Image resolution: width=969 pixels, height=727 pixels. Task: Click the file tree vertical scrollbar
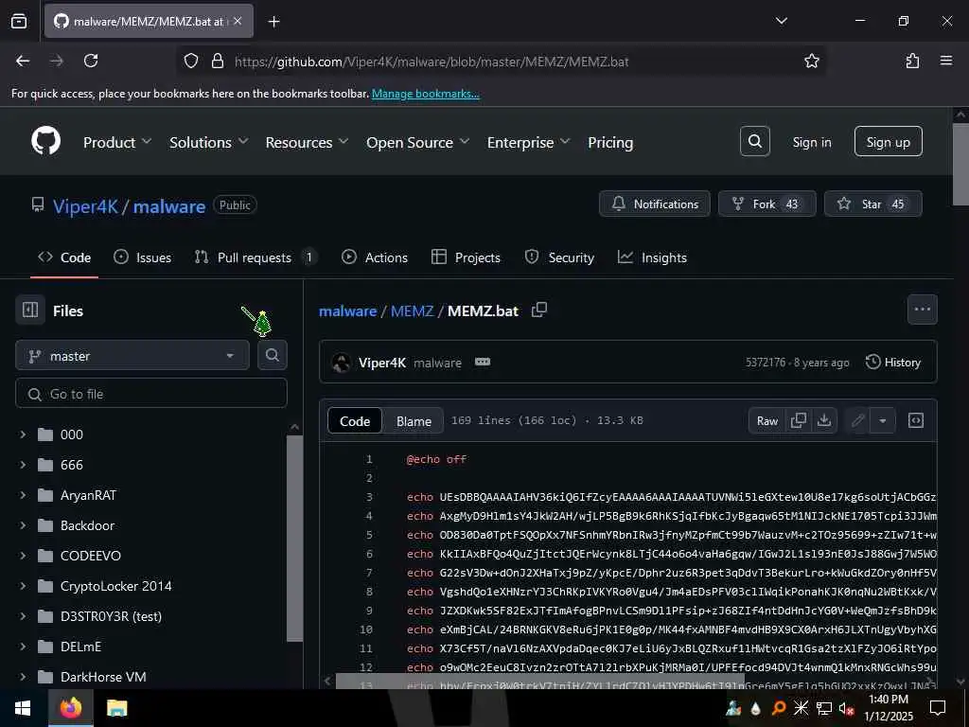pyautogui.click(x=295, y=538)
